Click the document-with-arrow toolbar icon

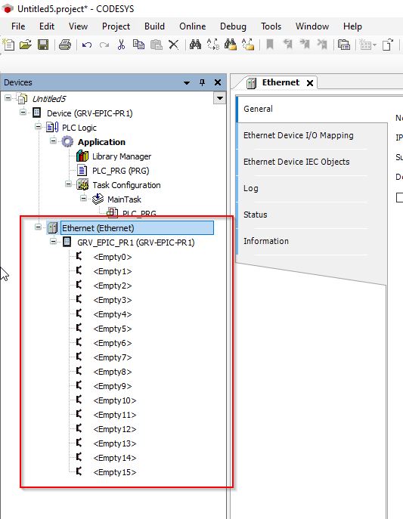[388, 45]
